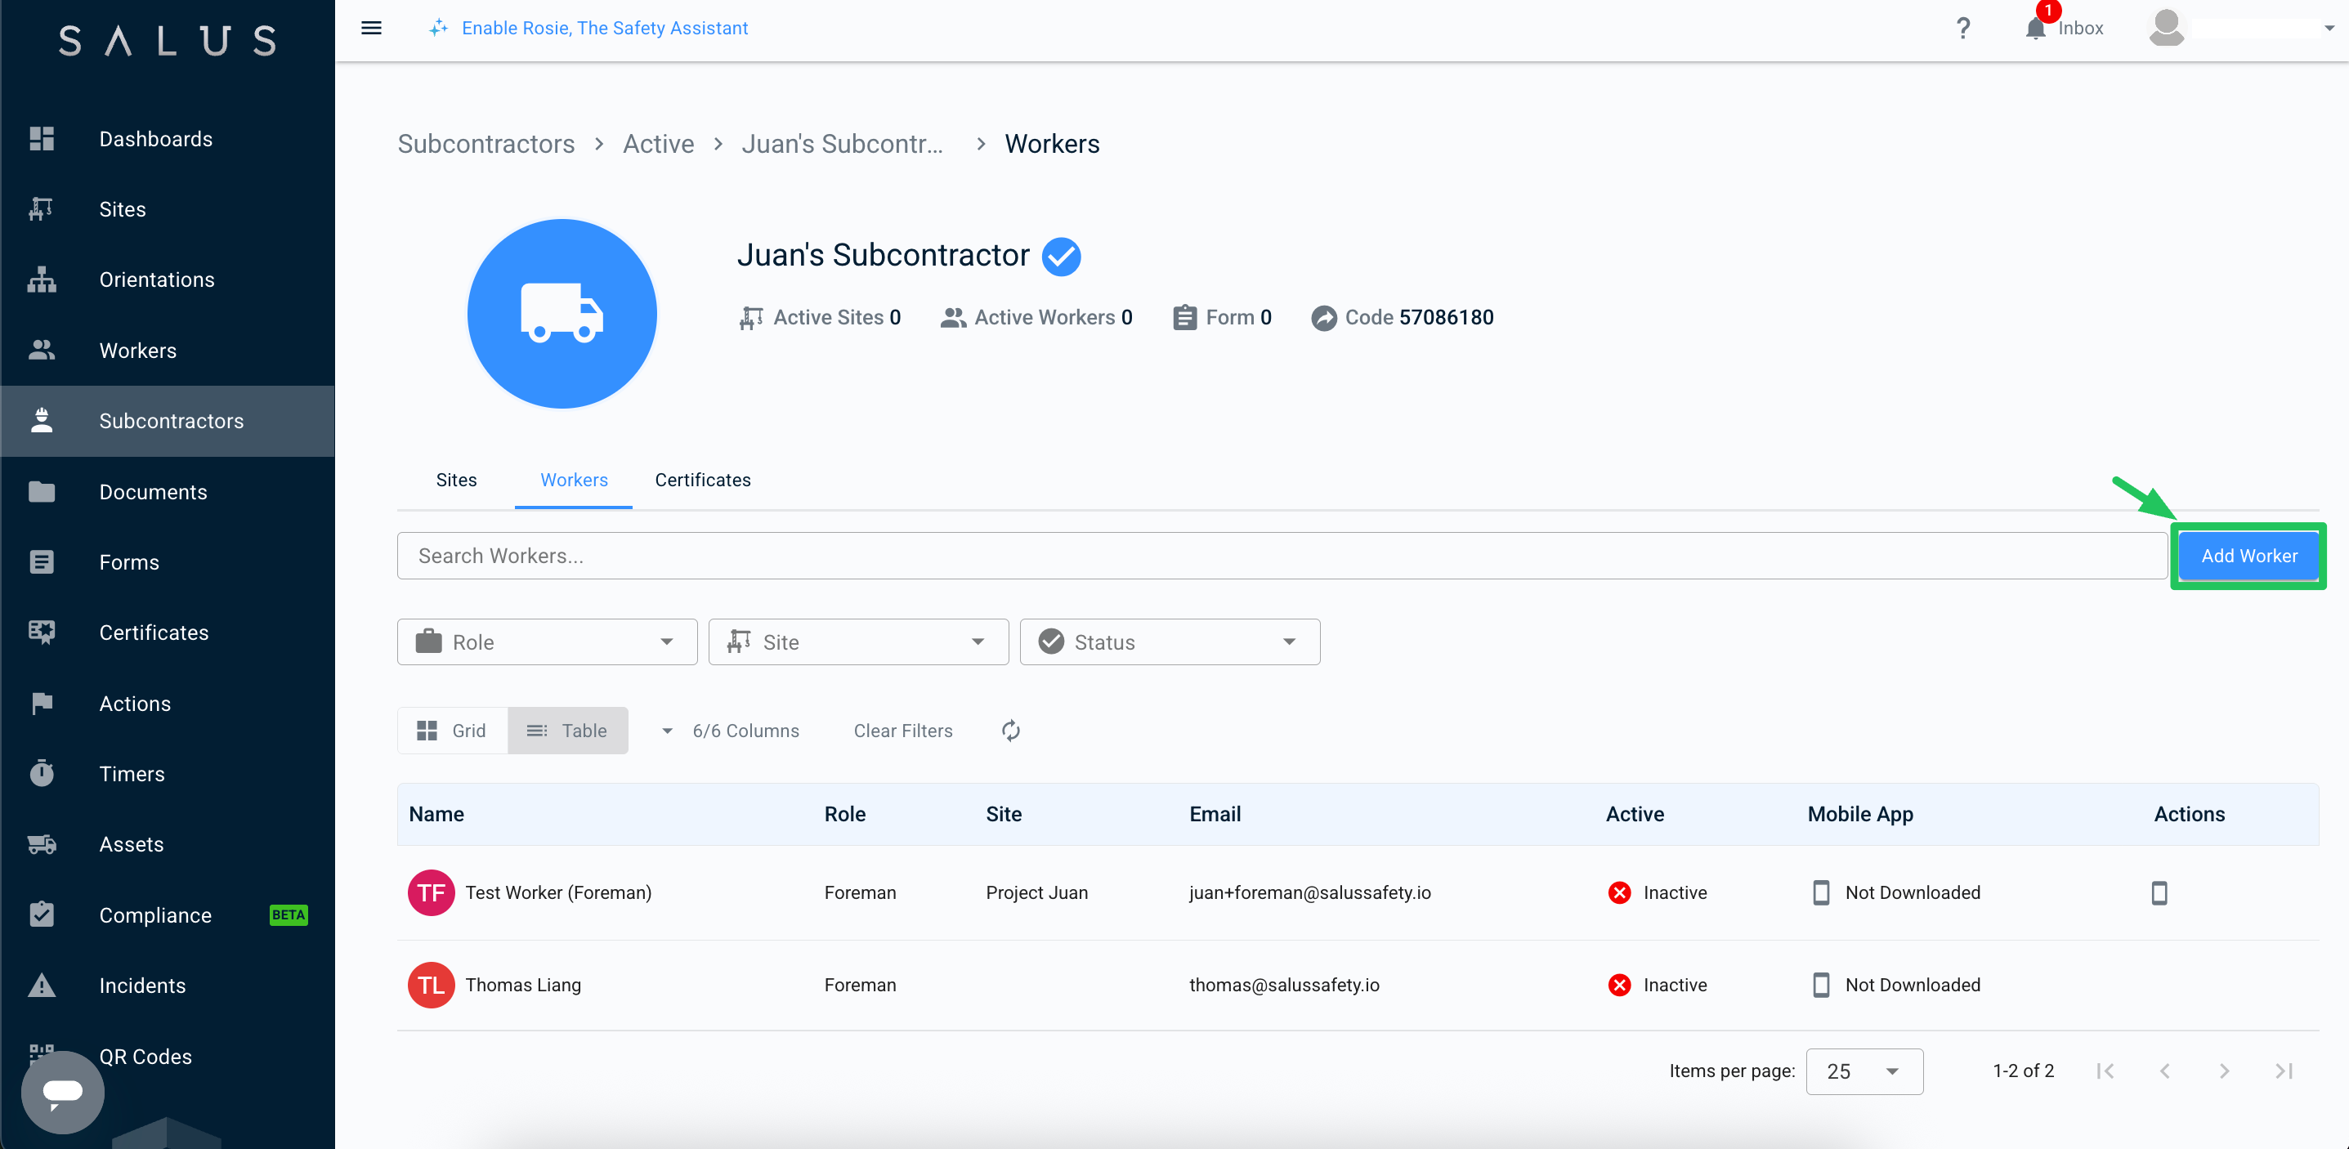Jump to the last page of workers
This screenshot has width=2349, height=1149.
(x=2284, y=1071)
